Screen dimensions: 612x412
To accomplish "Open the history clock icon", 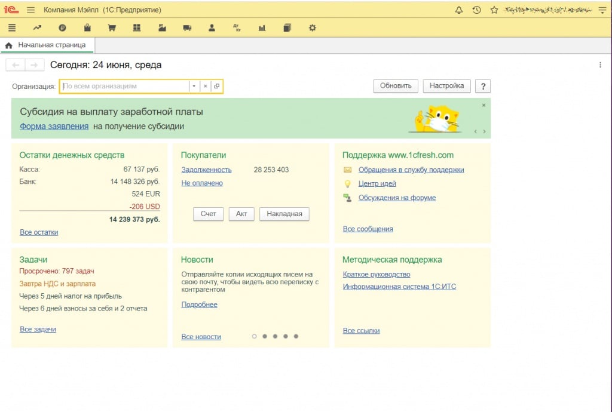I will pyautogui.click(x=476, y=10).
